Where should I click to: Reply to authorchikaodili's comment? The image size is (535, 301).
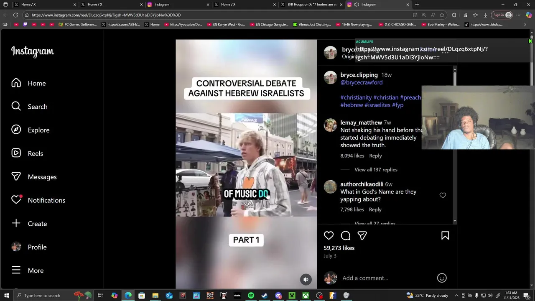pyautogui.click(x=375, y=209)
